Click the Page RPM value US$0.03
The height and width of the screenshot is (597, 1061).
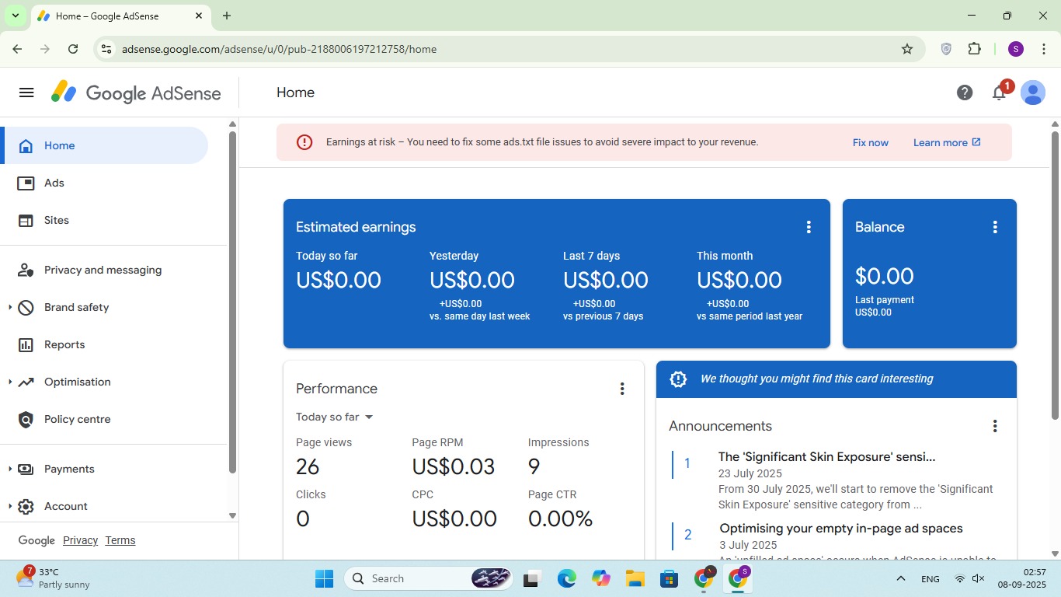click(454, 466)
